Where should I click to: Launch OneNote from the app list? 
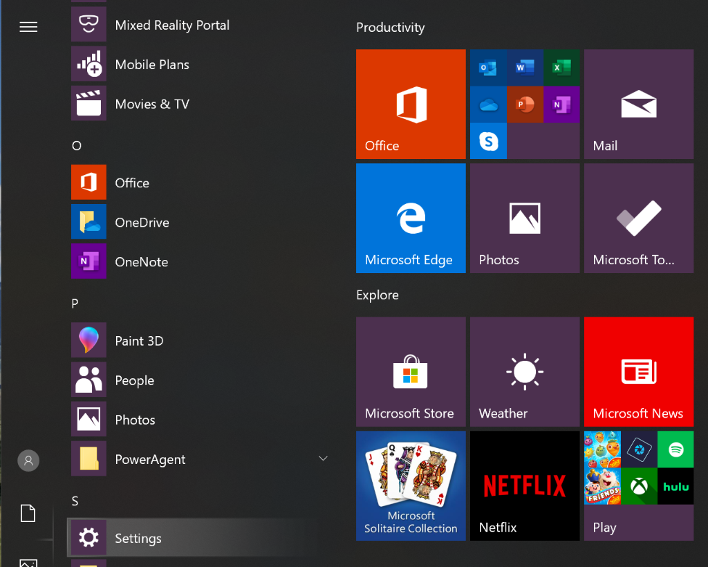[198, 261]
